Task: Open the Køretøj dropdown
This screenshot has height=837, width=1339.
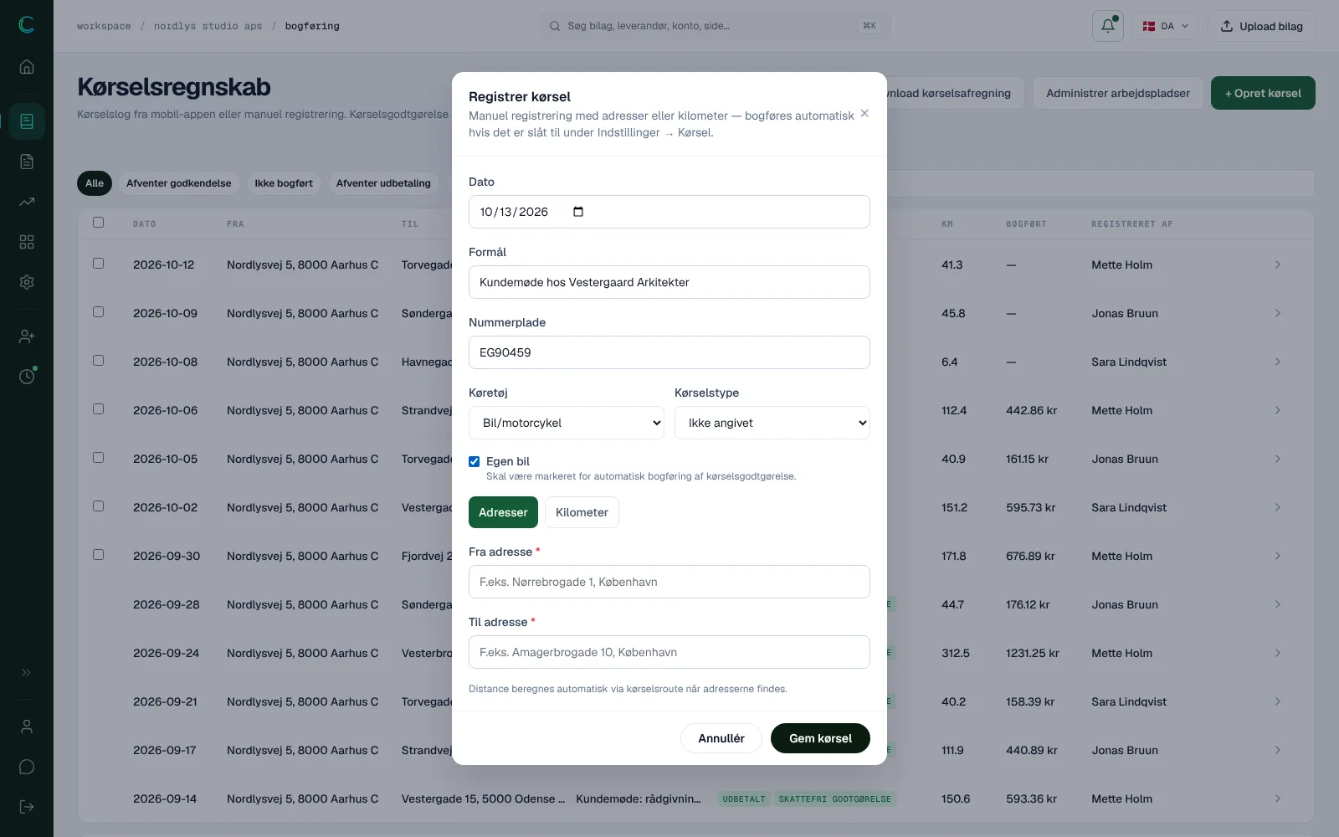Action: [567, 423]
